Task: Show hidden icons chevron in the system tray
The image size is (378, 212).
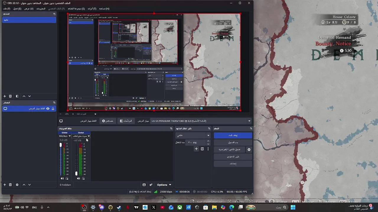Action: tap(48, 207)
